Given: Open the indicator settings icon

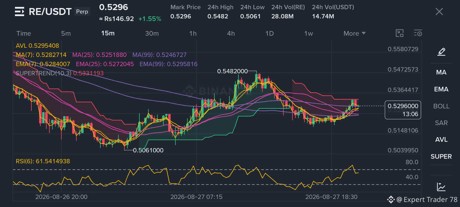Looking at the screenshot, I should click(x=418, y=33).
